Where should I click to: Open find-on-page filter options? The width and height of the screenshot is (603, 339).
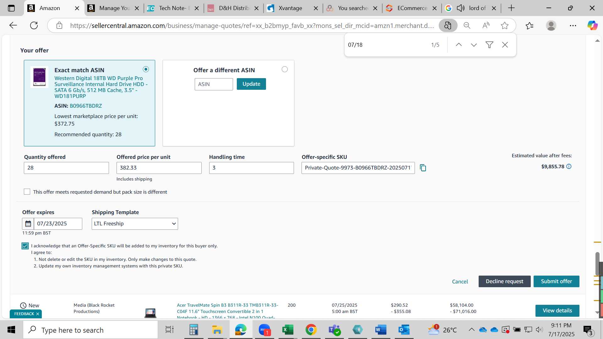(x=489, y=45)
